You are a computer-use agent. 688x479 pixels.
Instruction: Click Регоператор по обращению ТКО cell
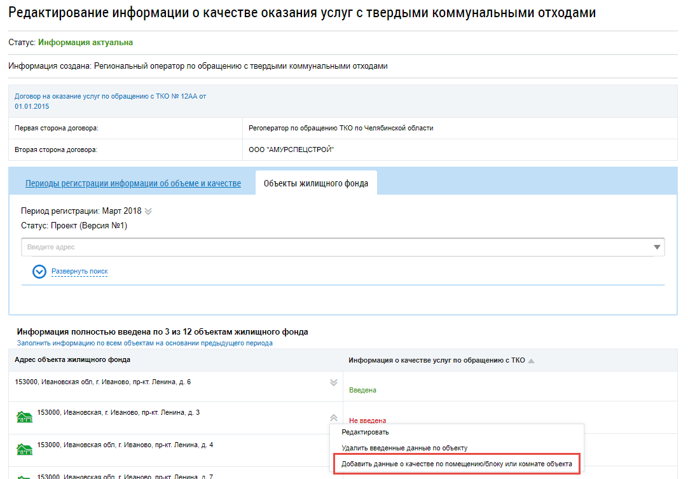point(341,128)
